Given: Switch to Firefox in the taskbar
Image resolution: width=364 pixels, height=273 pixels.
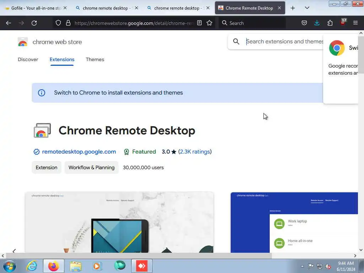Looking at the screenshot, I should pyautogui.click(x=54, y=266).
